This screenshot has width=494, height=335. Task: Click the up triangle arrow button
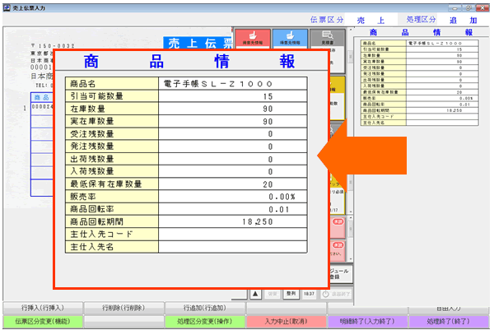[256, 292]
